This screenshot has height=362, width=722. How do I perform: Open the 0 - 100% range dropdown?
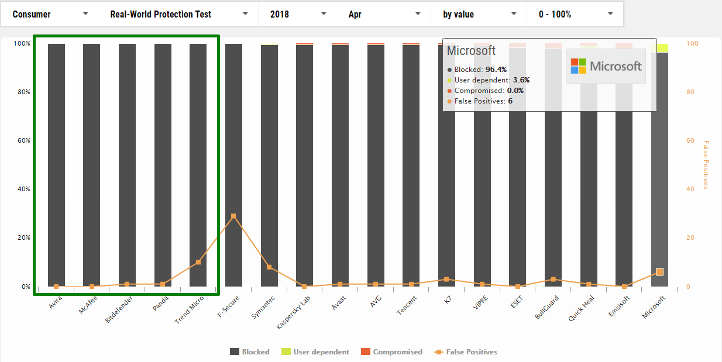tap(575, 14)
